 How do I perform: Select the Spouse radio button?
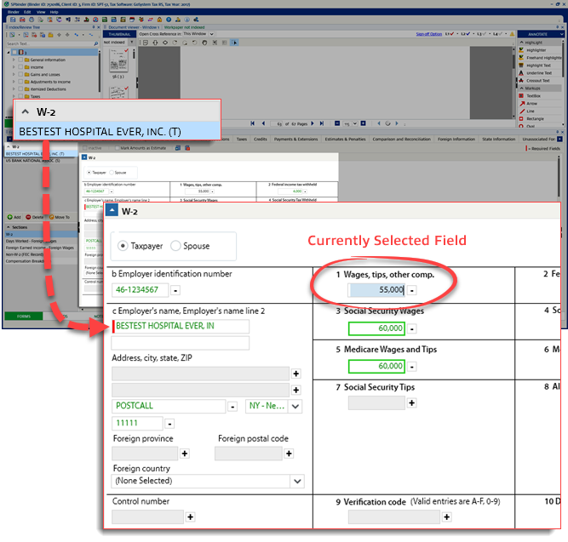(x=176, y=246)
